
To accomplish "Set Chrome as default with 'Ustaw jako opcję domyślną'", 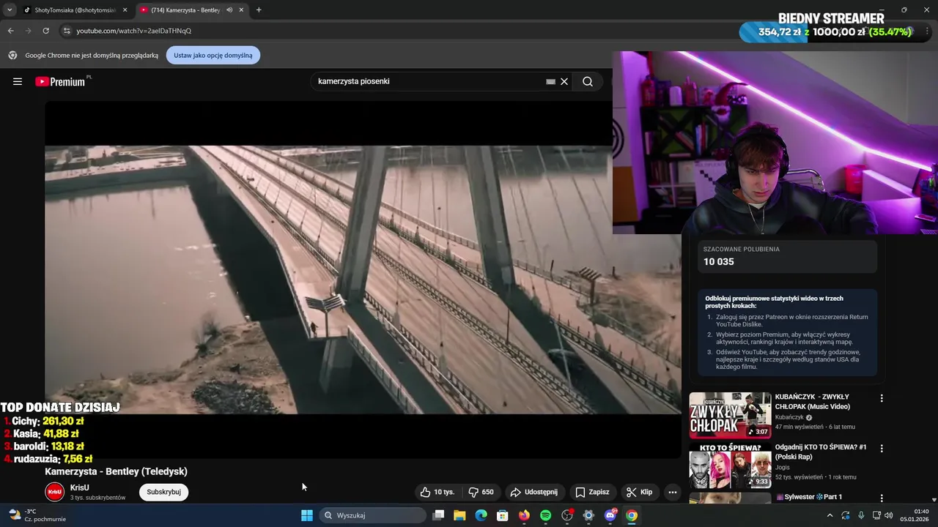I will coord(213,56).
